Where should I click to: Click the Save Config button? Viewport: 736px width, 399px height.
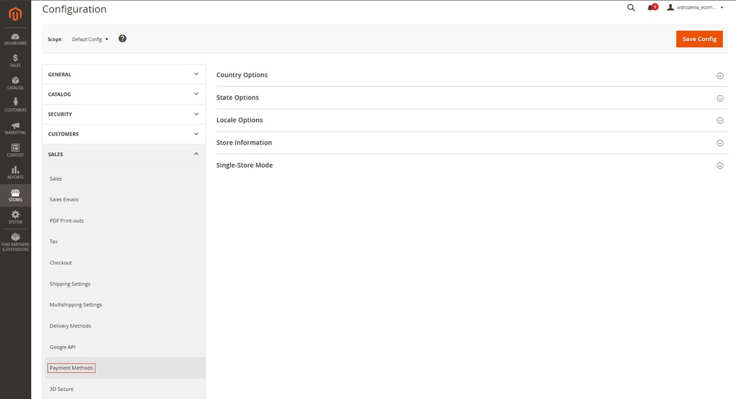click(699, 39)
